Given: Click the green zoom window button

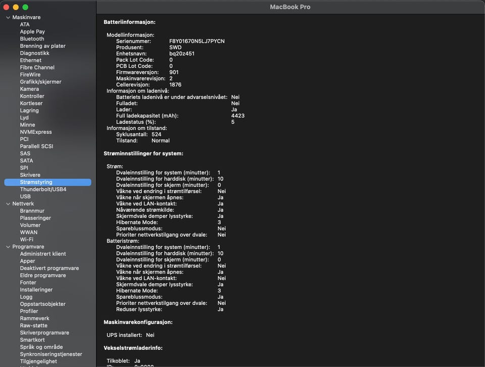Looking at the screenshot, I should click(25, 7).
